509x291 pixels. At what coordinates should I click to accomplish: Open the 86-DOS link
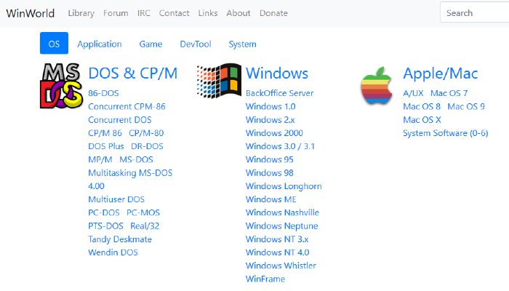[103, 93]
